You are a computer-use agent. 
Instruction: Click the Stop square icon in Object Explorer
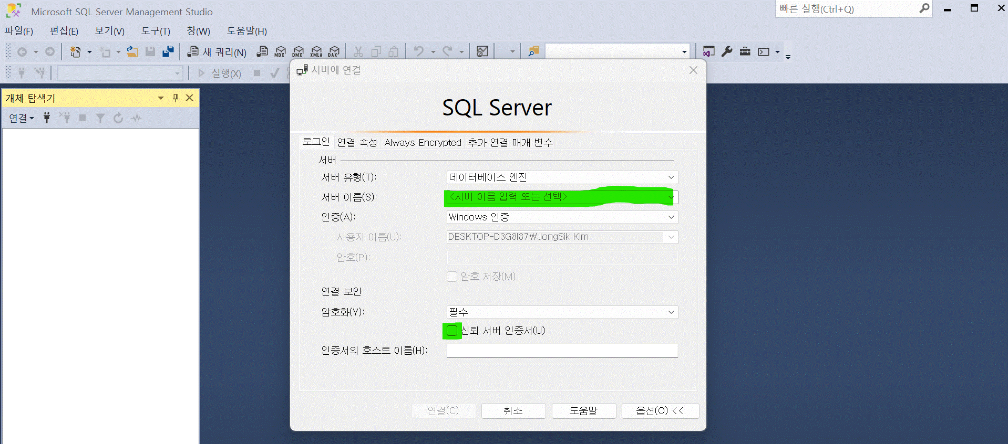tap(83, 118)
